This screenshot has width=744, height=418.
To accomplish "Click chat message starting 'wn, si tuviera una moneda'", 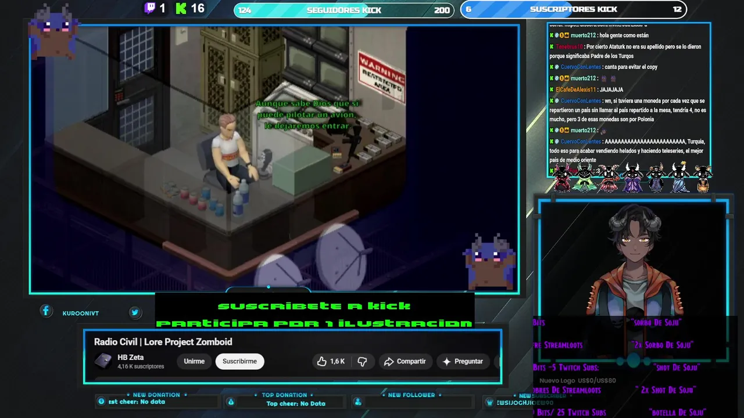I will 628,110.
